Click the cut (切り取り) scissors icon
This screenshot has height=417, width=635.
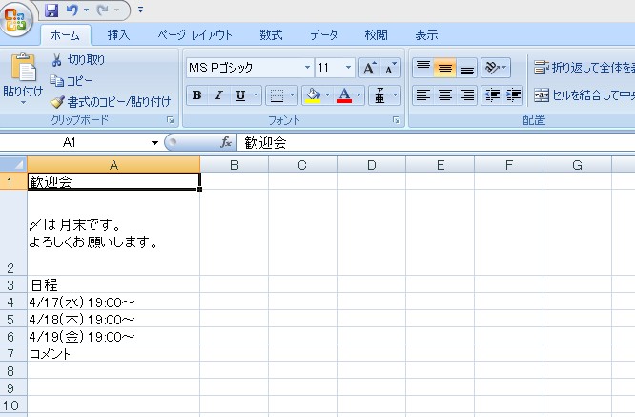(57, 60)
